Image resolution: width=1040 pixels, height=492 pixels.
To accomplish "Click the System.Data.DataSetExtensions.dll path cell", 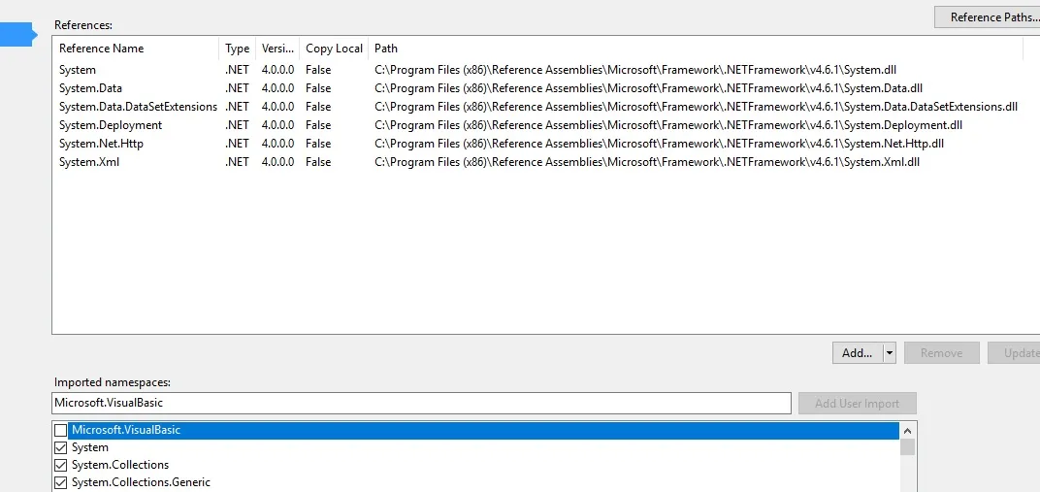I will (696, 107).
